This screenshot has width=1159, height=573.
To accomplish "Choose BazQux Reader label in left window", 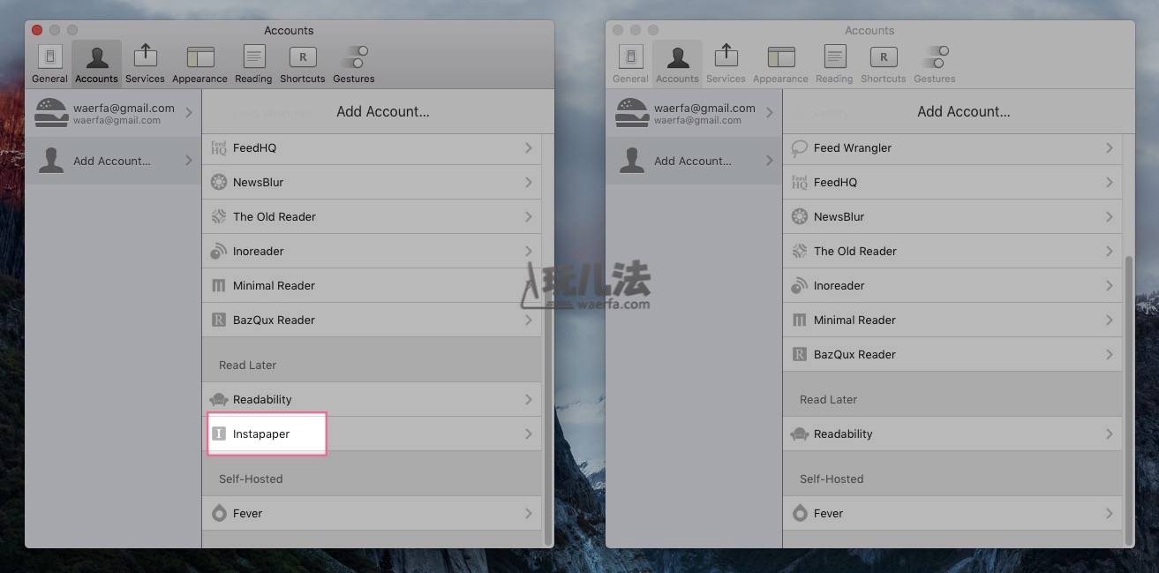I will click(x=274, y=320).
